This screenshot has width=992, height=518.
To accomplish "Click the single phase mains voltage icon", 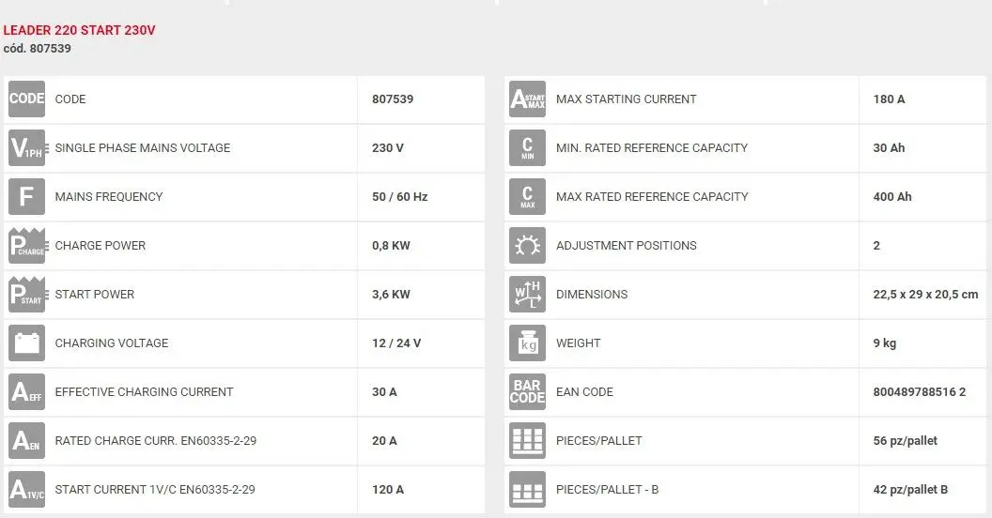I will click(26, 147).
